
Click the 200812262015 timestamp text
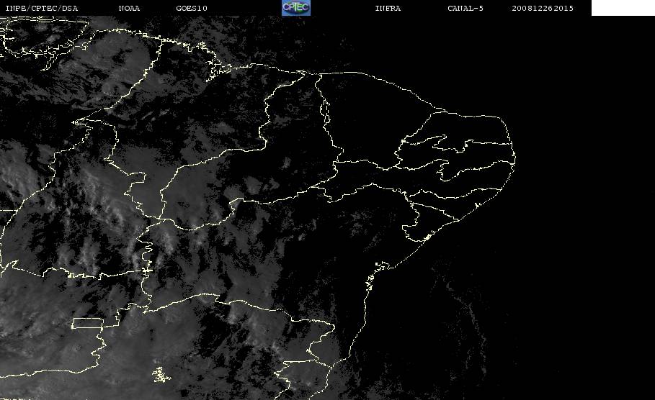(x=543, y=8)
